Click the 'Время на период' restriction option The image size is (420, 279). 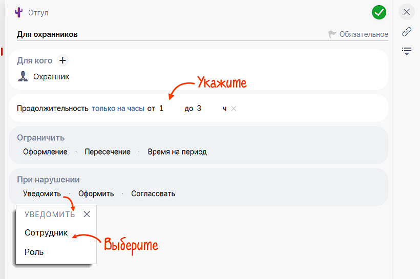click(177, 152)
